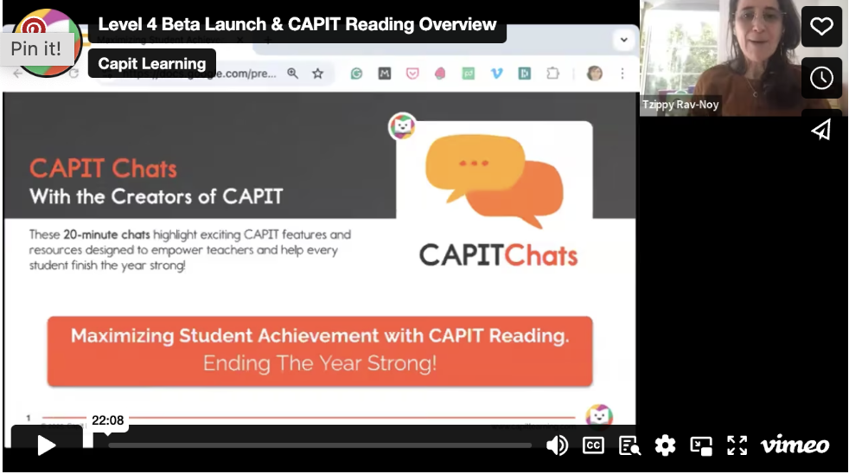Open browser three-dot menu
849x474 pixels.
point(622,74)
